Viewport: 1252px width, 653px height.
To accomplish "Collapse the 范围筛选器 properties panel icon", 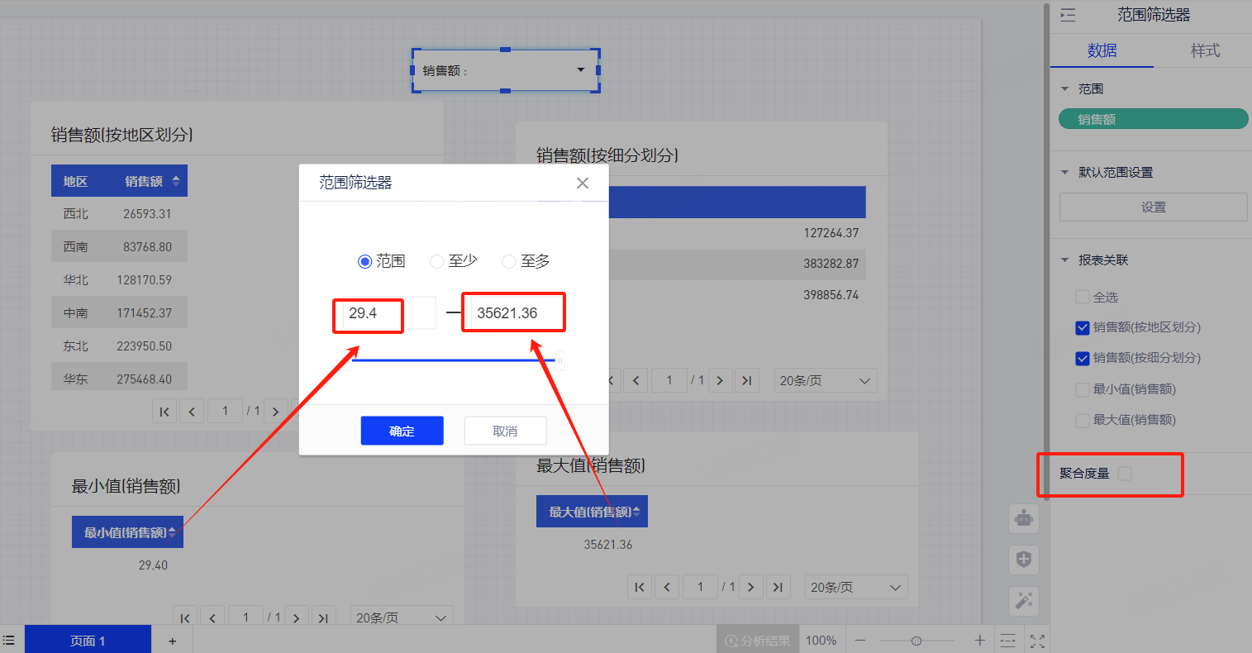I will (1068, 15).
